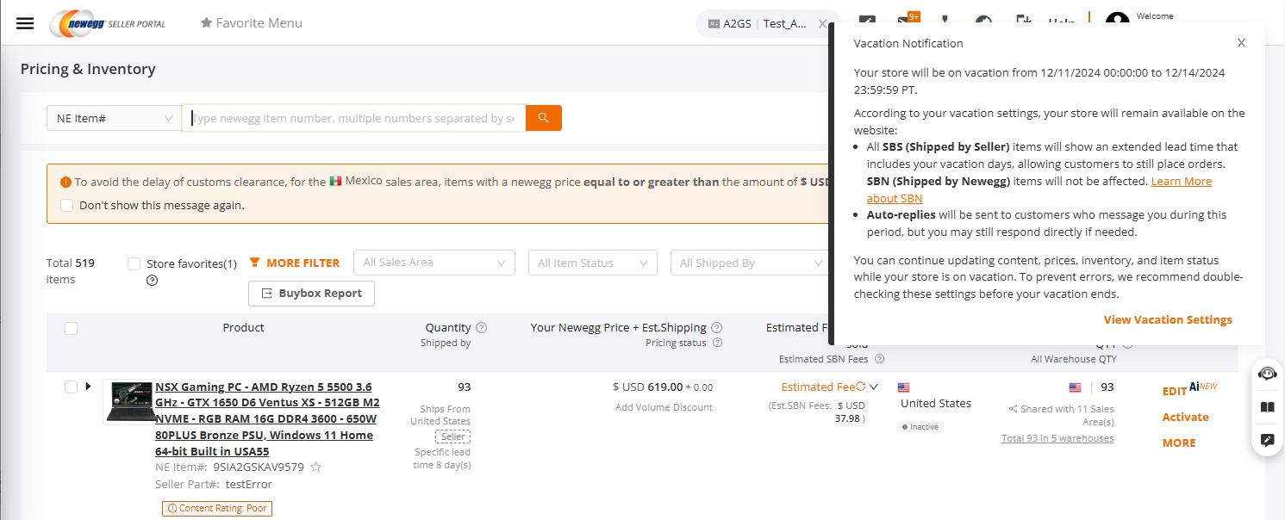Check Don't show this message again
The height and width of the screenshot is (520, 1285).
click(x=67, y=205)
